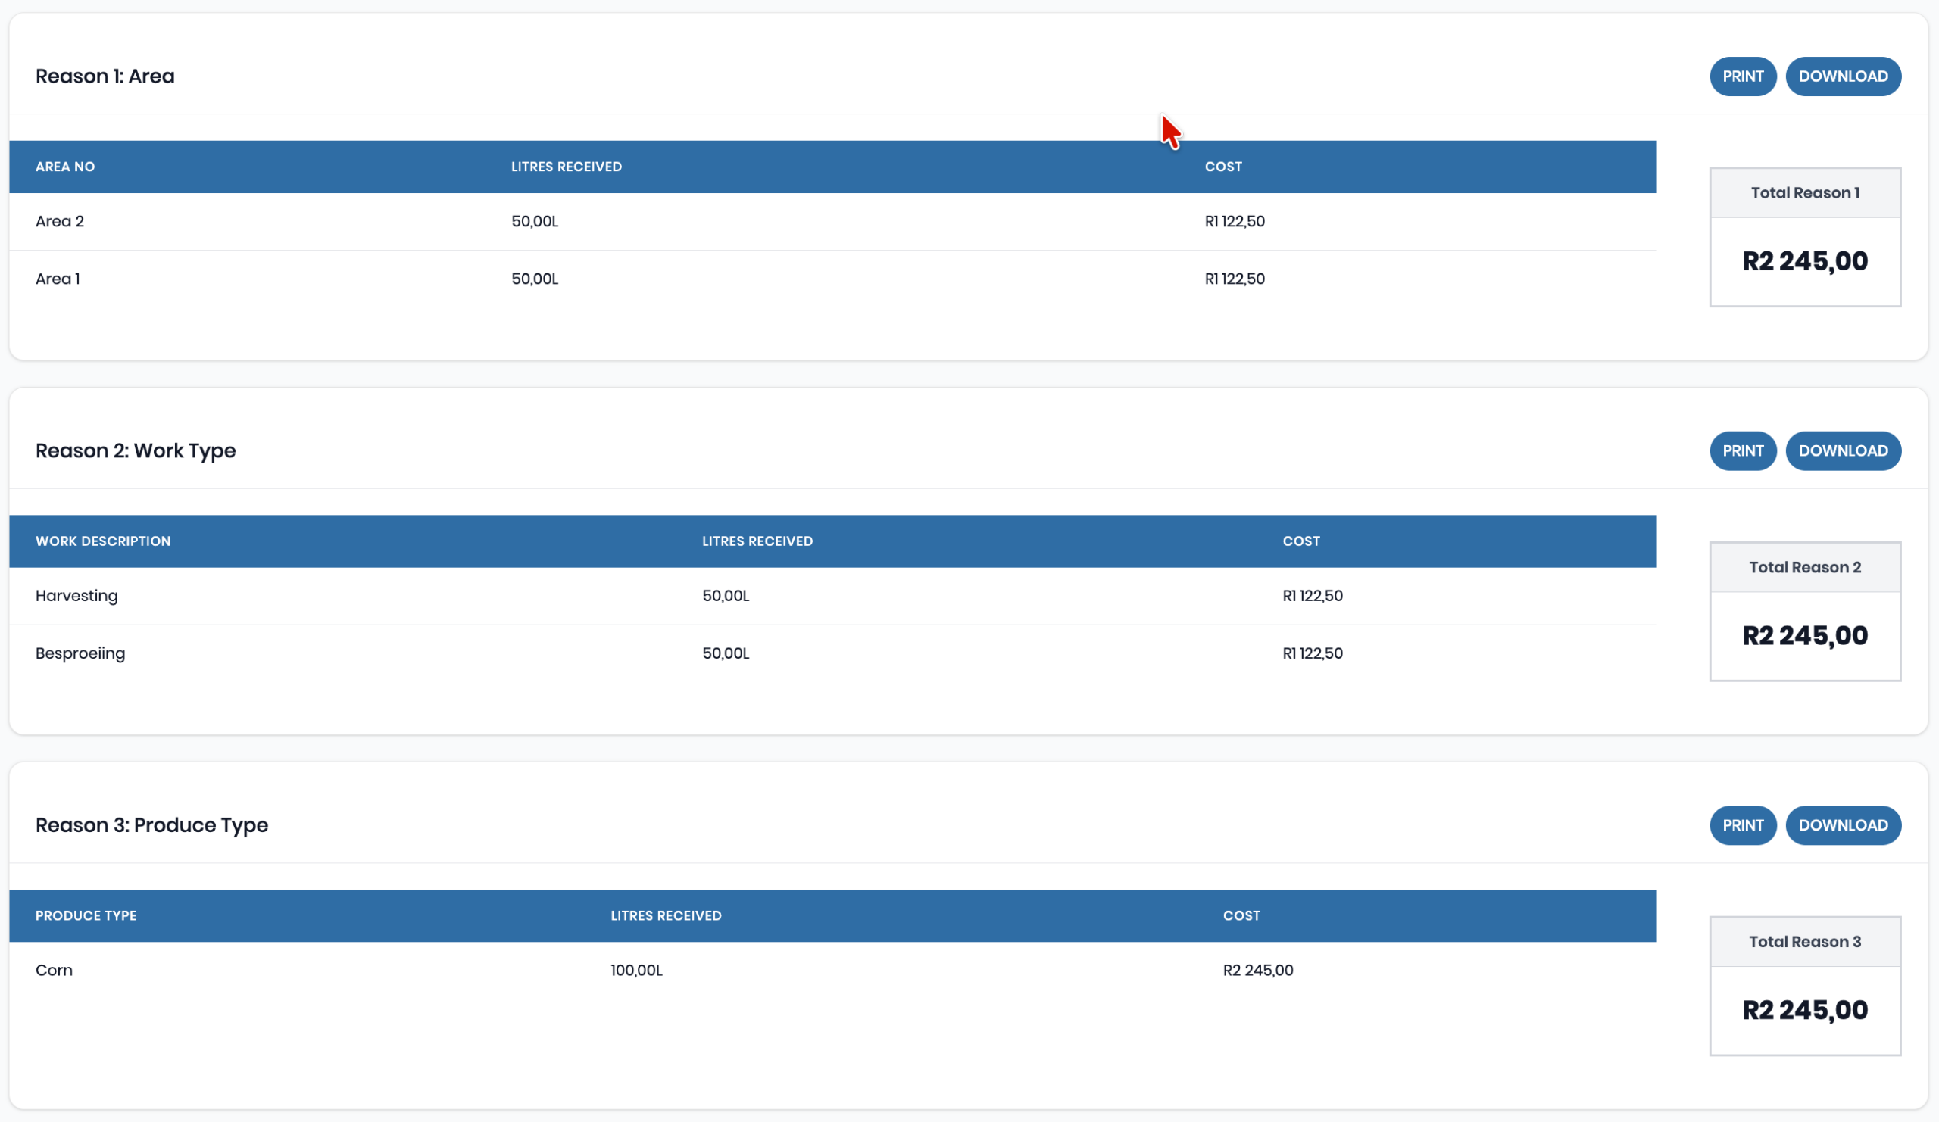Select the Corn row
Image resolution: width=1939 pixels, height=1122 pixels.
point(832,971)
